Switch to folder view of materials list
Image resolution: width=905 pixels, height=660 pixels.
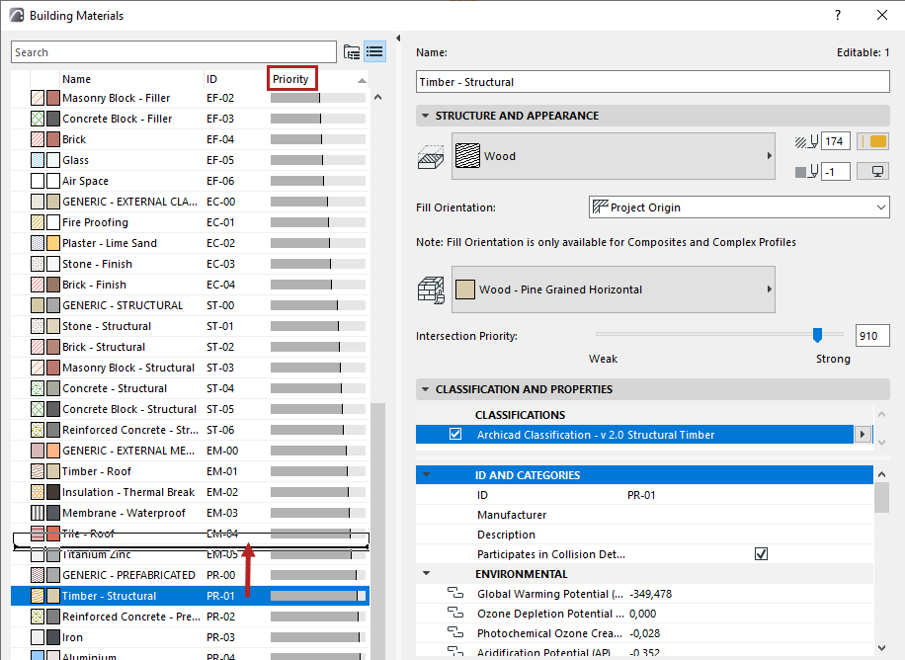(352, 52)
